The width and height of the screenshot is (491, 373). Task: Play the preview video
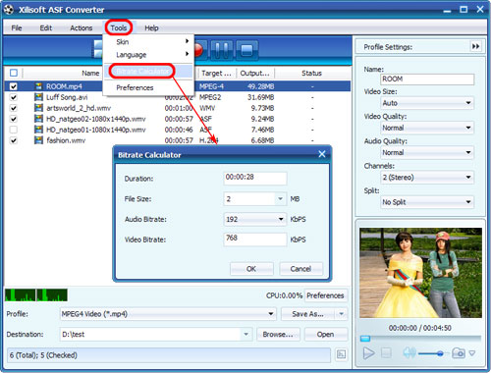[x=368, y=353]
